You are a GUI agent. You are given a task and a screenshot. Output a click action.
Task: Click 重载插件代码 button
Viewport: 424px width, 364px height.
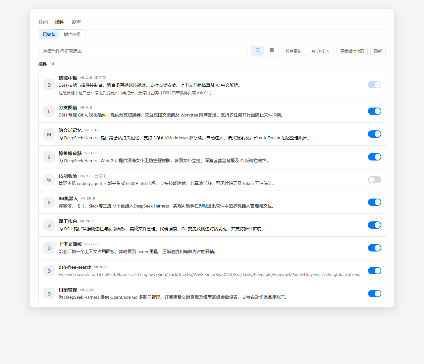coord(352,51)
